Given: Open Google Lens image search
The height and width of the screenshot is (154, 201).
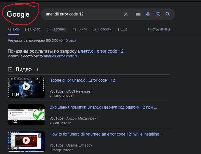Looking at the screenshot, I should pos(158,14).
